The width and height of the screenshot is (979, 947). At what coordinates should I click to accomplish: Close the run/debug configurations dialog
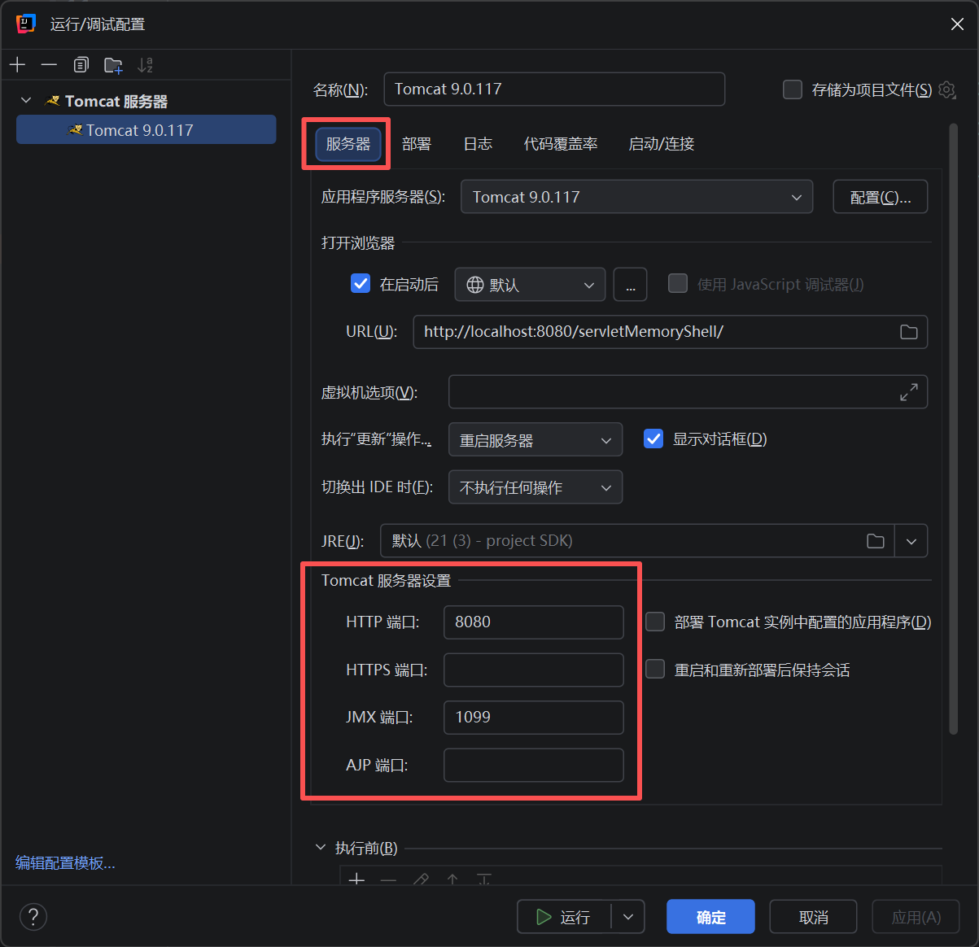click(x=957, y=24)
